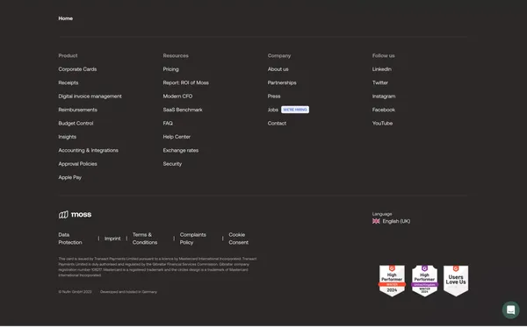Open the Twitter link

tap(380, 82)
